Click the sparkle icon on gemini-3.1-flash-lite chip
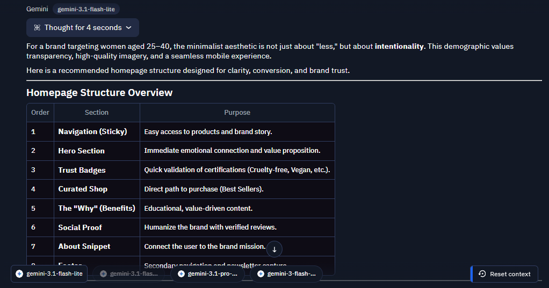549x288 pixels. pos(19,274)
